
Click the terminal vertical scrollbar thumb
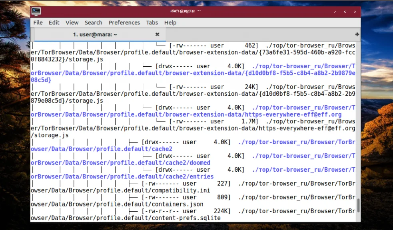[x=358, y=205]
